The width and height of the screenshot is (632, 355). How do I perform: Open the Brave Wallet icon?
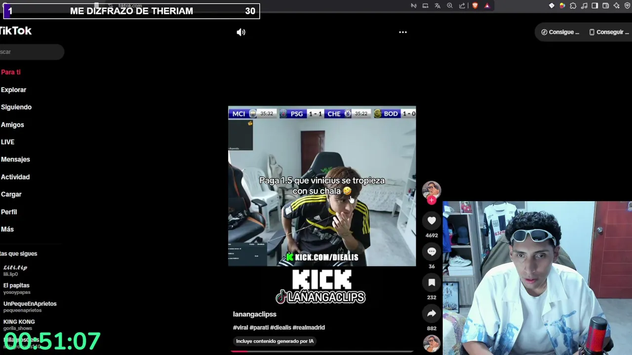pyautogui.click(x=606, y=6)
